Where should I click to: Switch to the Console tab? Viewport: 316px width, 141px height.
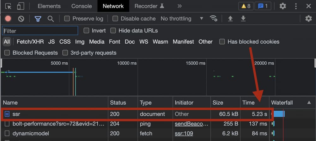click(82, 6)
